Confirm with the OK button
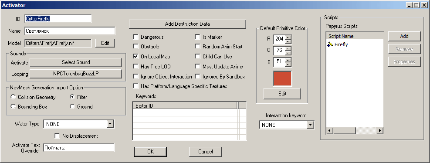The width and height of the screenshot is (430, 163). point(150,152)
